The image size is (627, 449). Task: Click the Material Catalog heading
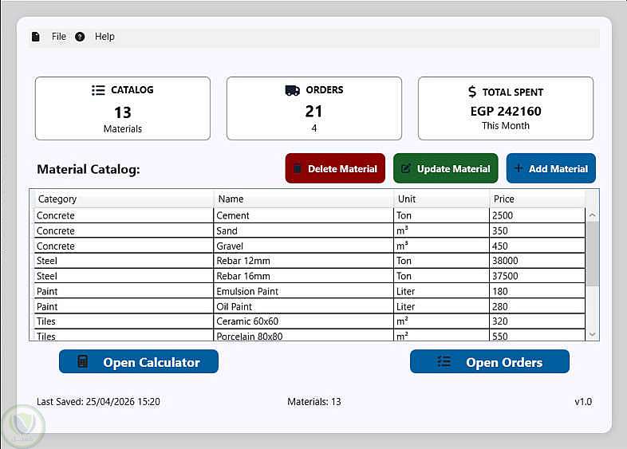click(x=89, y=169)
